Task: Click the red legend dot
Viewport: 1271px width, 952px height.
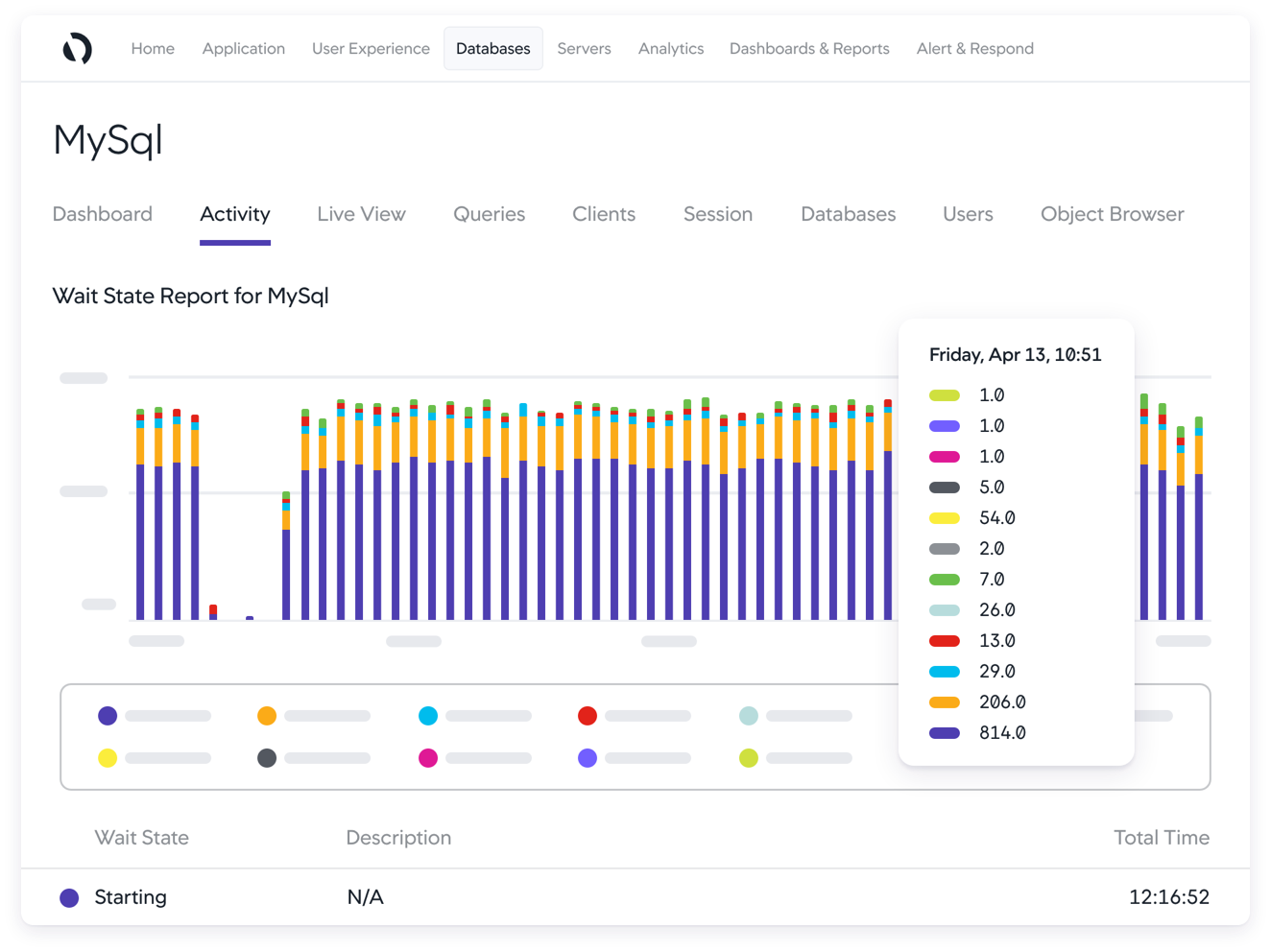Action: point(588,716)
